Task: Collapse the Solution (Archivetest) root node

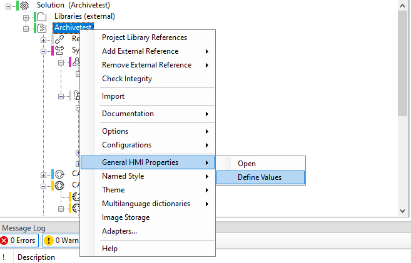Action: pos(8,6)
